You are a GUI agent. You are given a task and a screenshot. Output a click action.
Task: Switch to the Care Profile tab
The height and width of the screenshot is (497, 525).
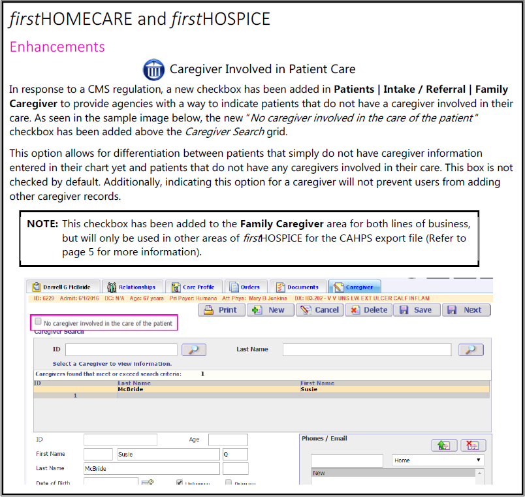point(193,287)
